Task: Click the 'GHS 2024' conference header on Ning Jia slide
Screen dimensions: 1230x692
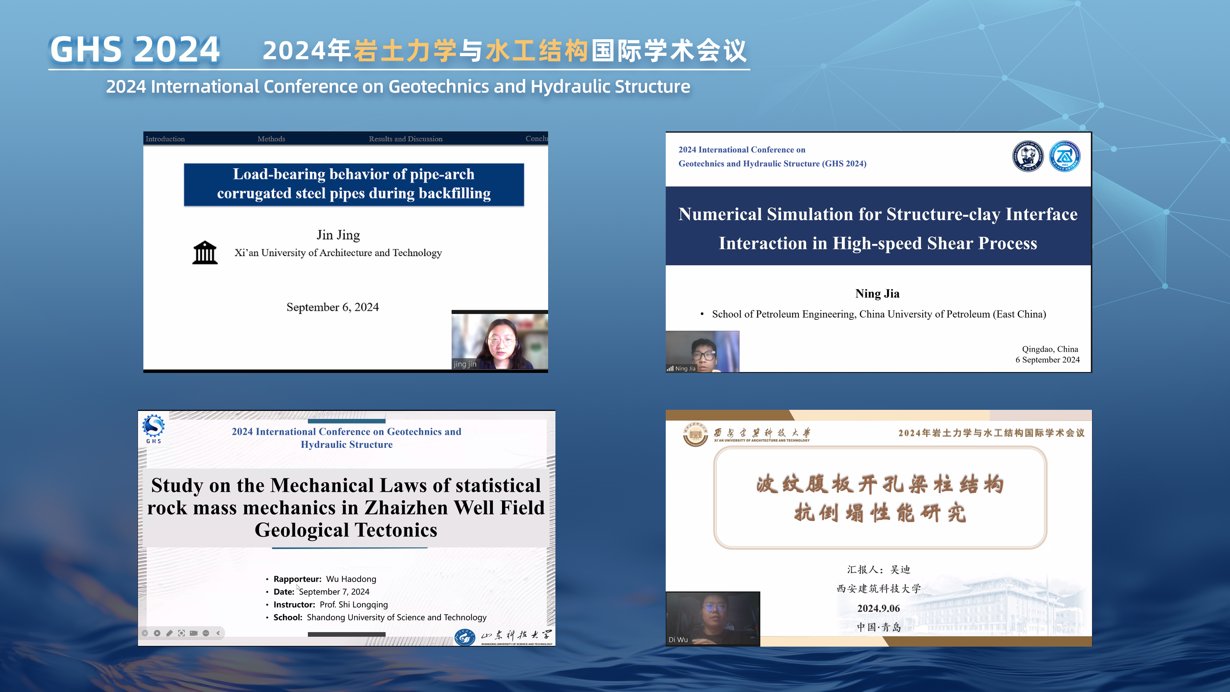Action: point(772,156)
